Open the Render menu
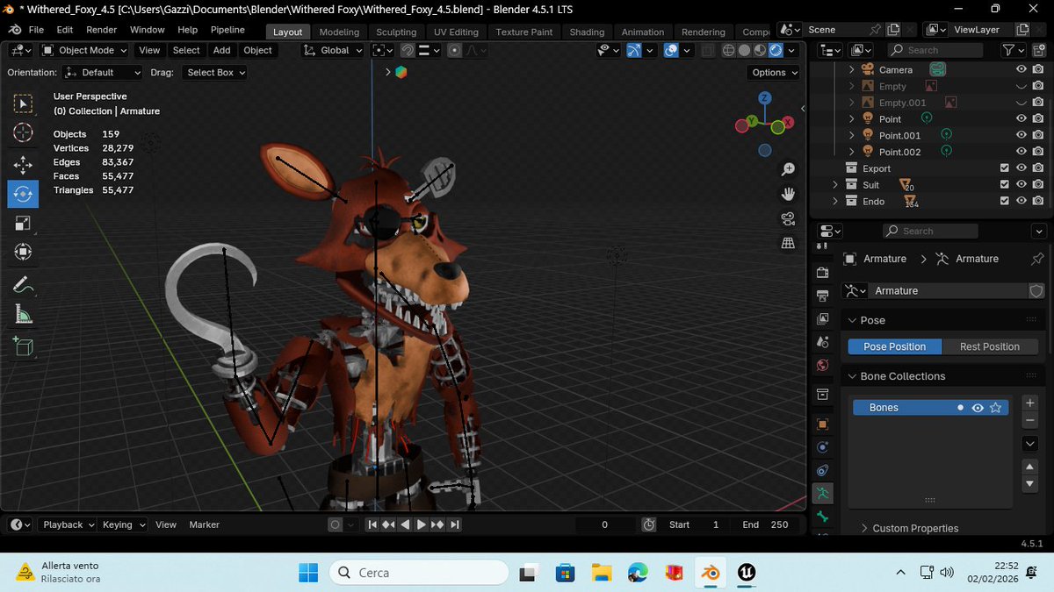The height and width of the screenshot is (592, 1054). point(101,30)
